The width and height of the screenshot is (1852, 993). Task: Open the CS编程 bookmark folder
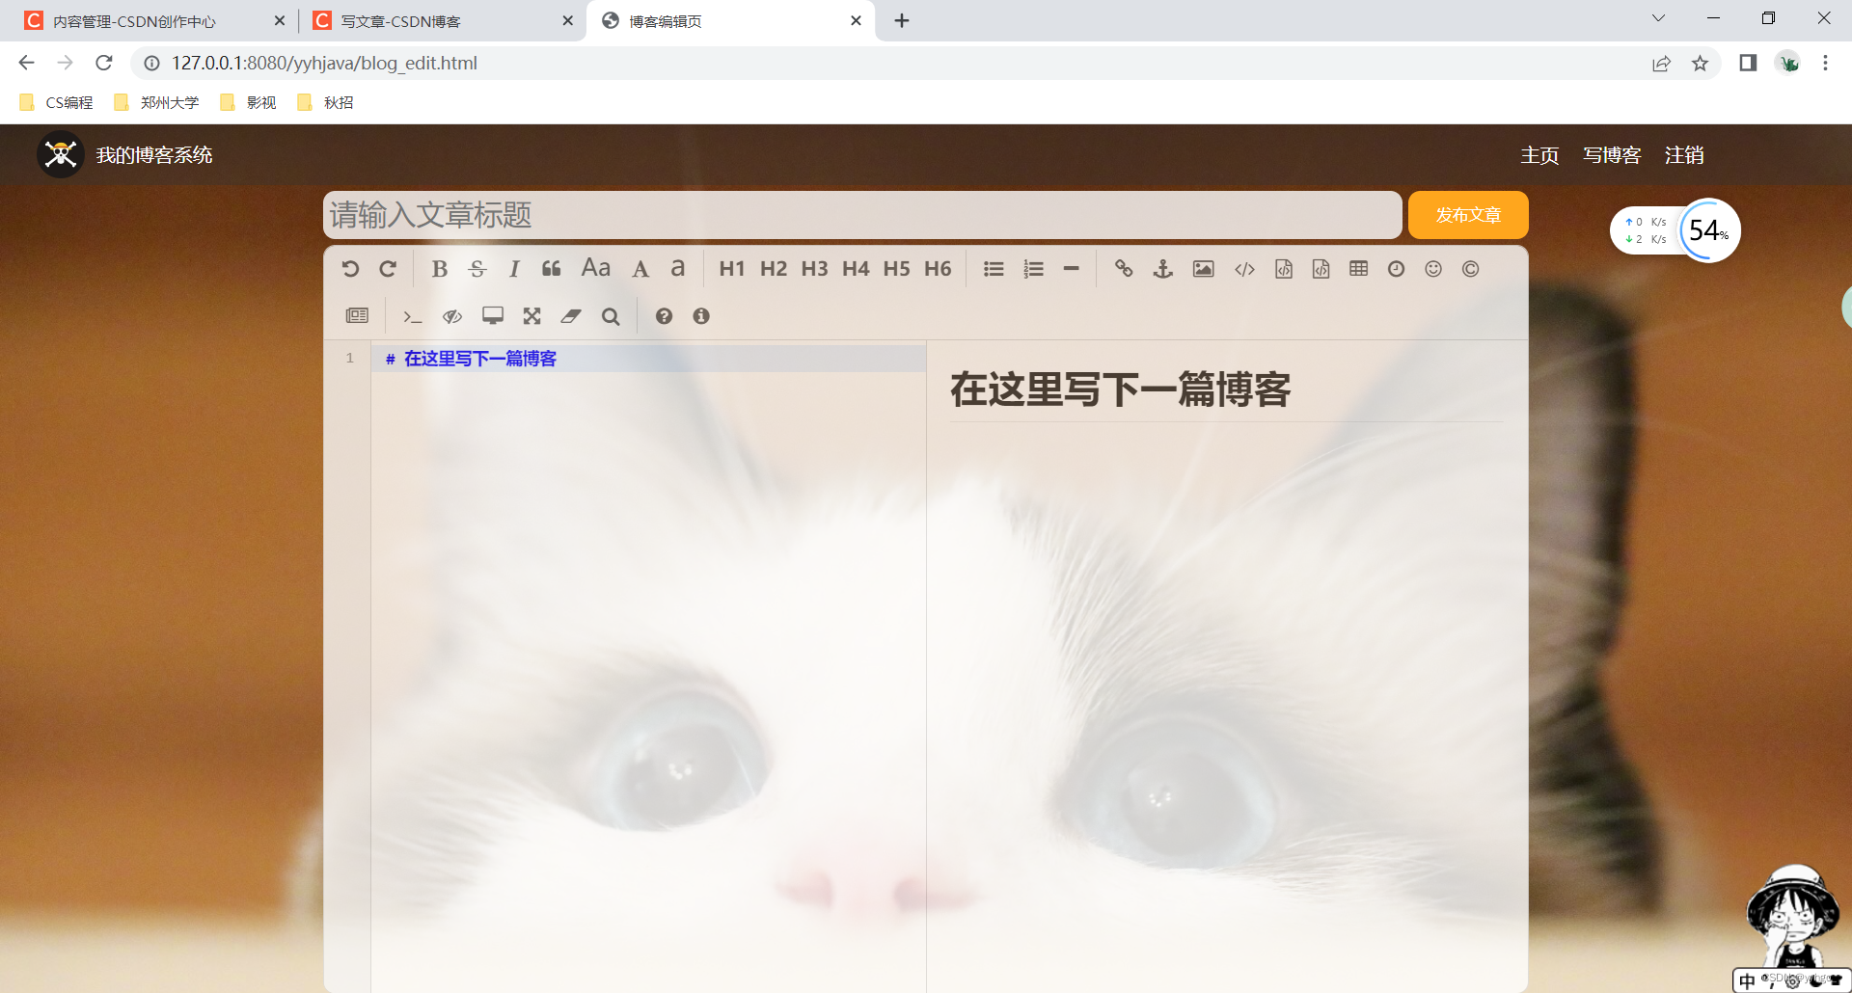pyautogui.click(x=57, y=102)
